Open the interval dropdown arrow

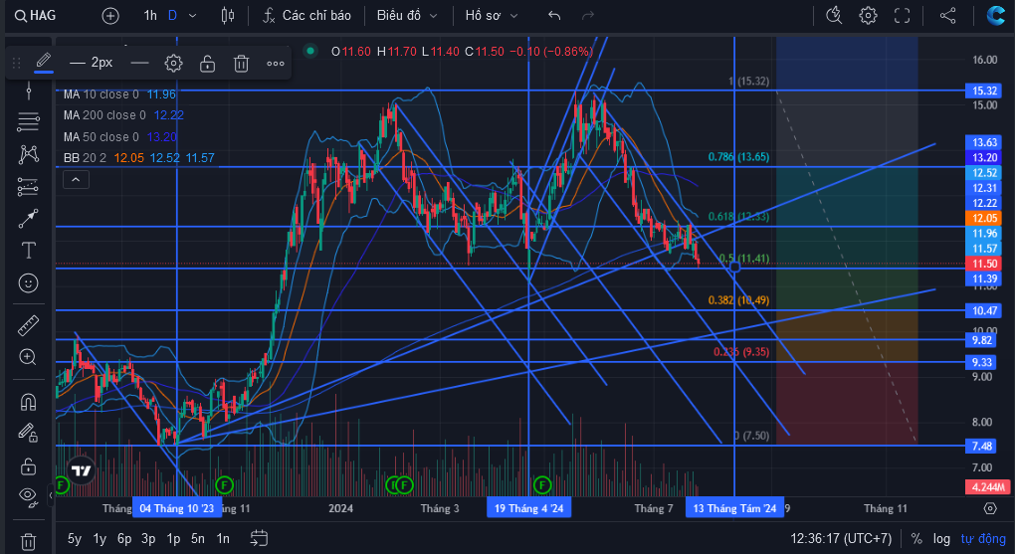(x=192, y=16)
